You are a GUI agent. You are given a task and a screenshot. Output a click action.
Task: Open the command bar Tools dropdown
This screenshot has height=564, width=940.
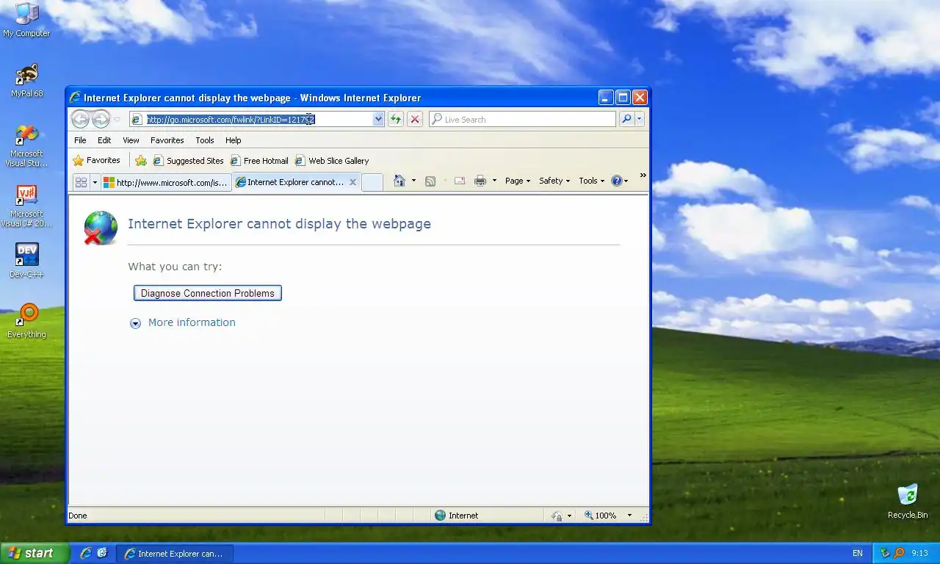click(x=591, y=181)
